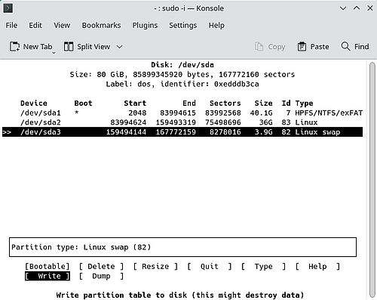Click the Device column header
This screenshot has width=377, height=300.
[x=34, y=104]
